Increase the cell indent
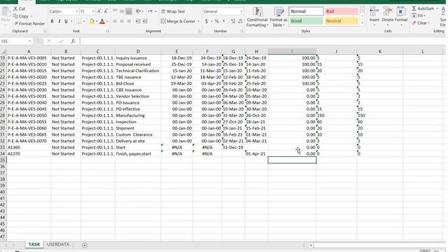Screen dimensions: 448x252 coord(145,21)
